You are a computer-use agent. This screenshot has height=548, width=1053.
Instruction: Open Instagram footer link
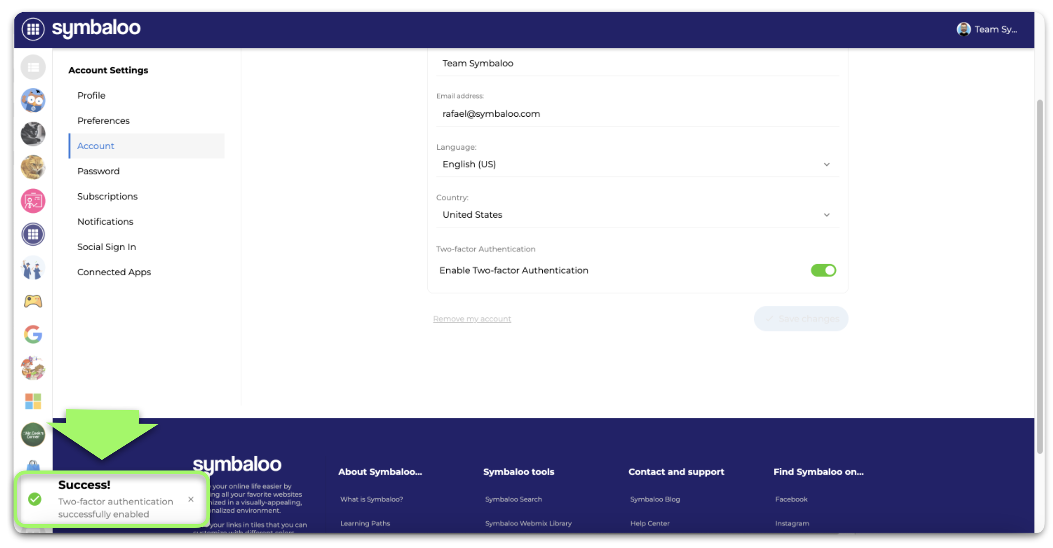coord(792,524)
